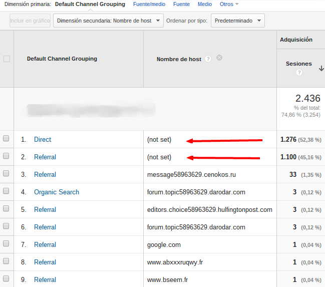Check the www.bseem.fr row checkbox
The image size is (325, 287).
pyautogui.click(x=6, y=278)
